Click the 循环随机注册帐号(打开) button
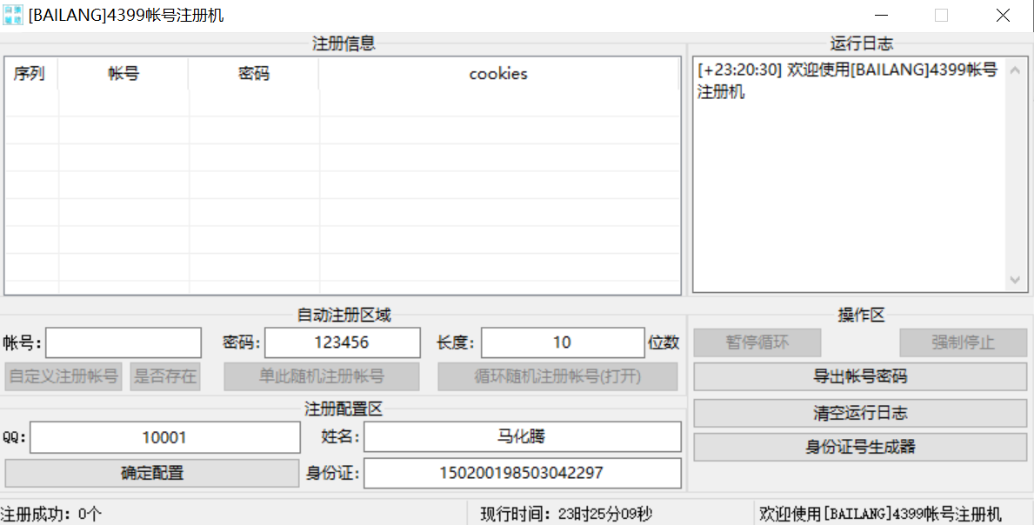 click(x=557, y=377)
